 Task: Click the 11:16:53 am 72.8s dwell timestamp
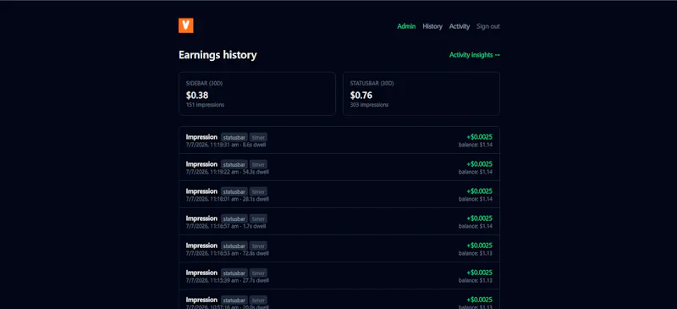click(228, 253)
